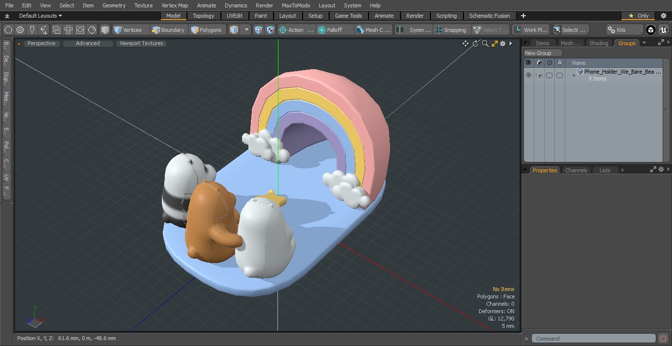This screenshot has width=672, height=346.
Task: Toggle first checkbox in Phone_Holder group row
Action: tap(549, 75)
